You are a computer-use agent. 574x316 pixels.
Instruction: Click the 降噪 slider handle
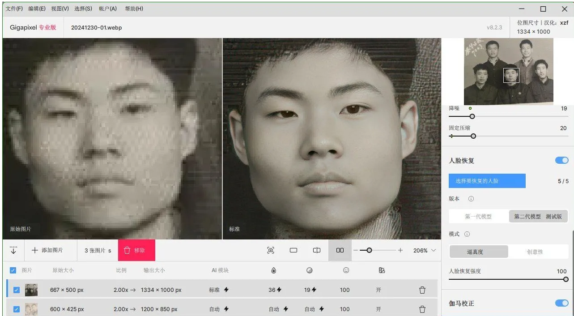(x=472, y=116)
